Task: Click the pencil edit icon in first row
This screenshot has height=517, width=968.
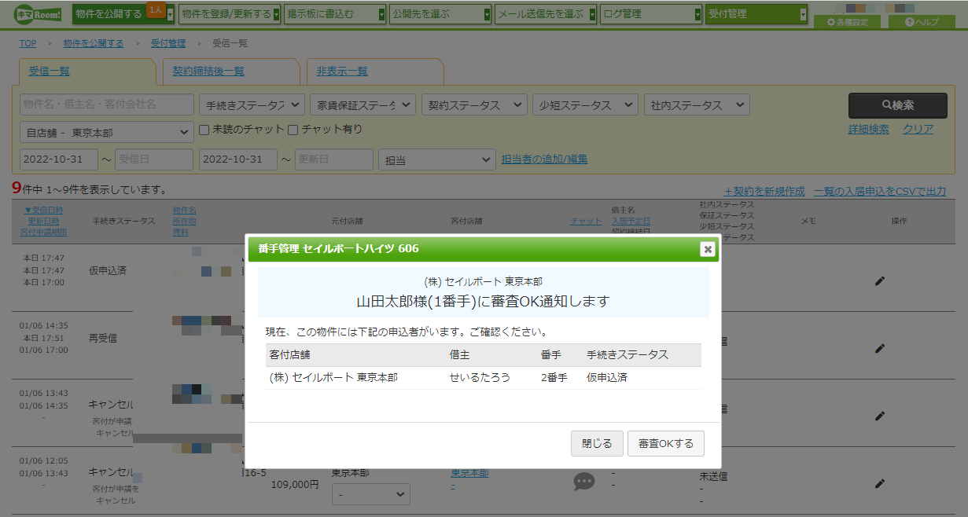Action: [880, 280]
